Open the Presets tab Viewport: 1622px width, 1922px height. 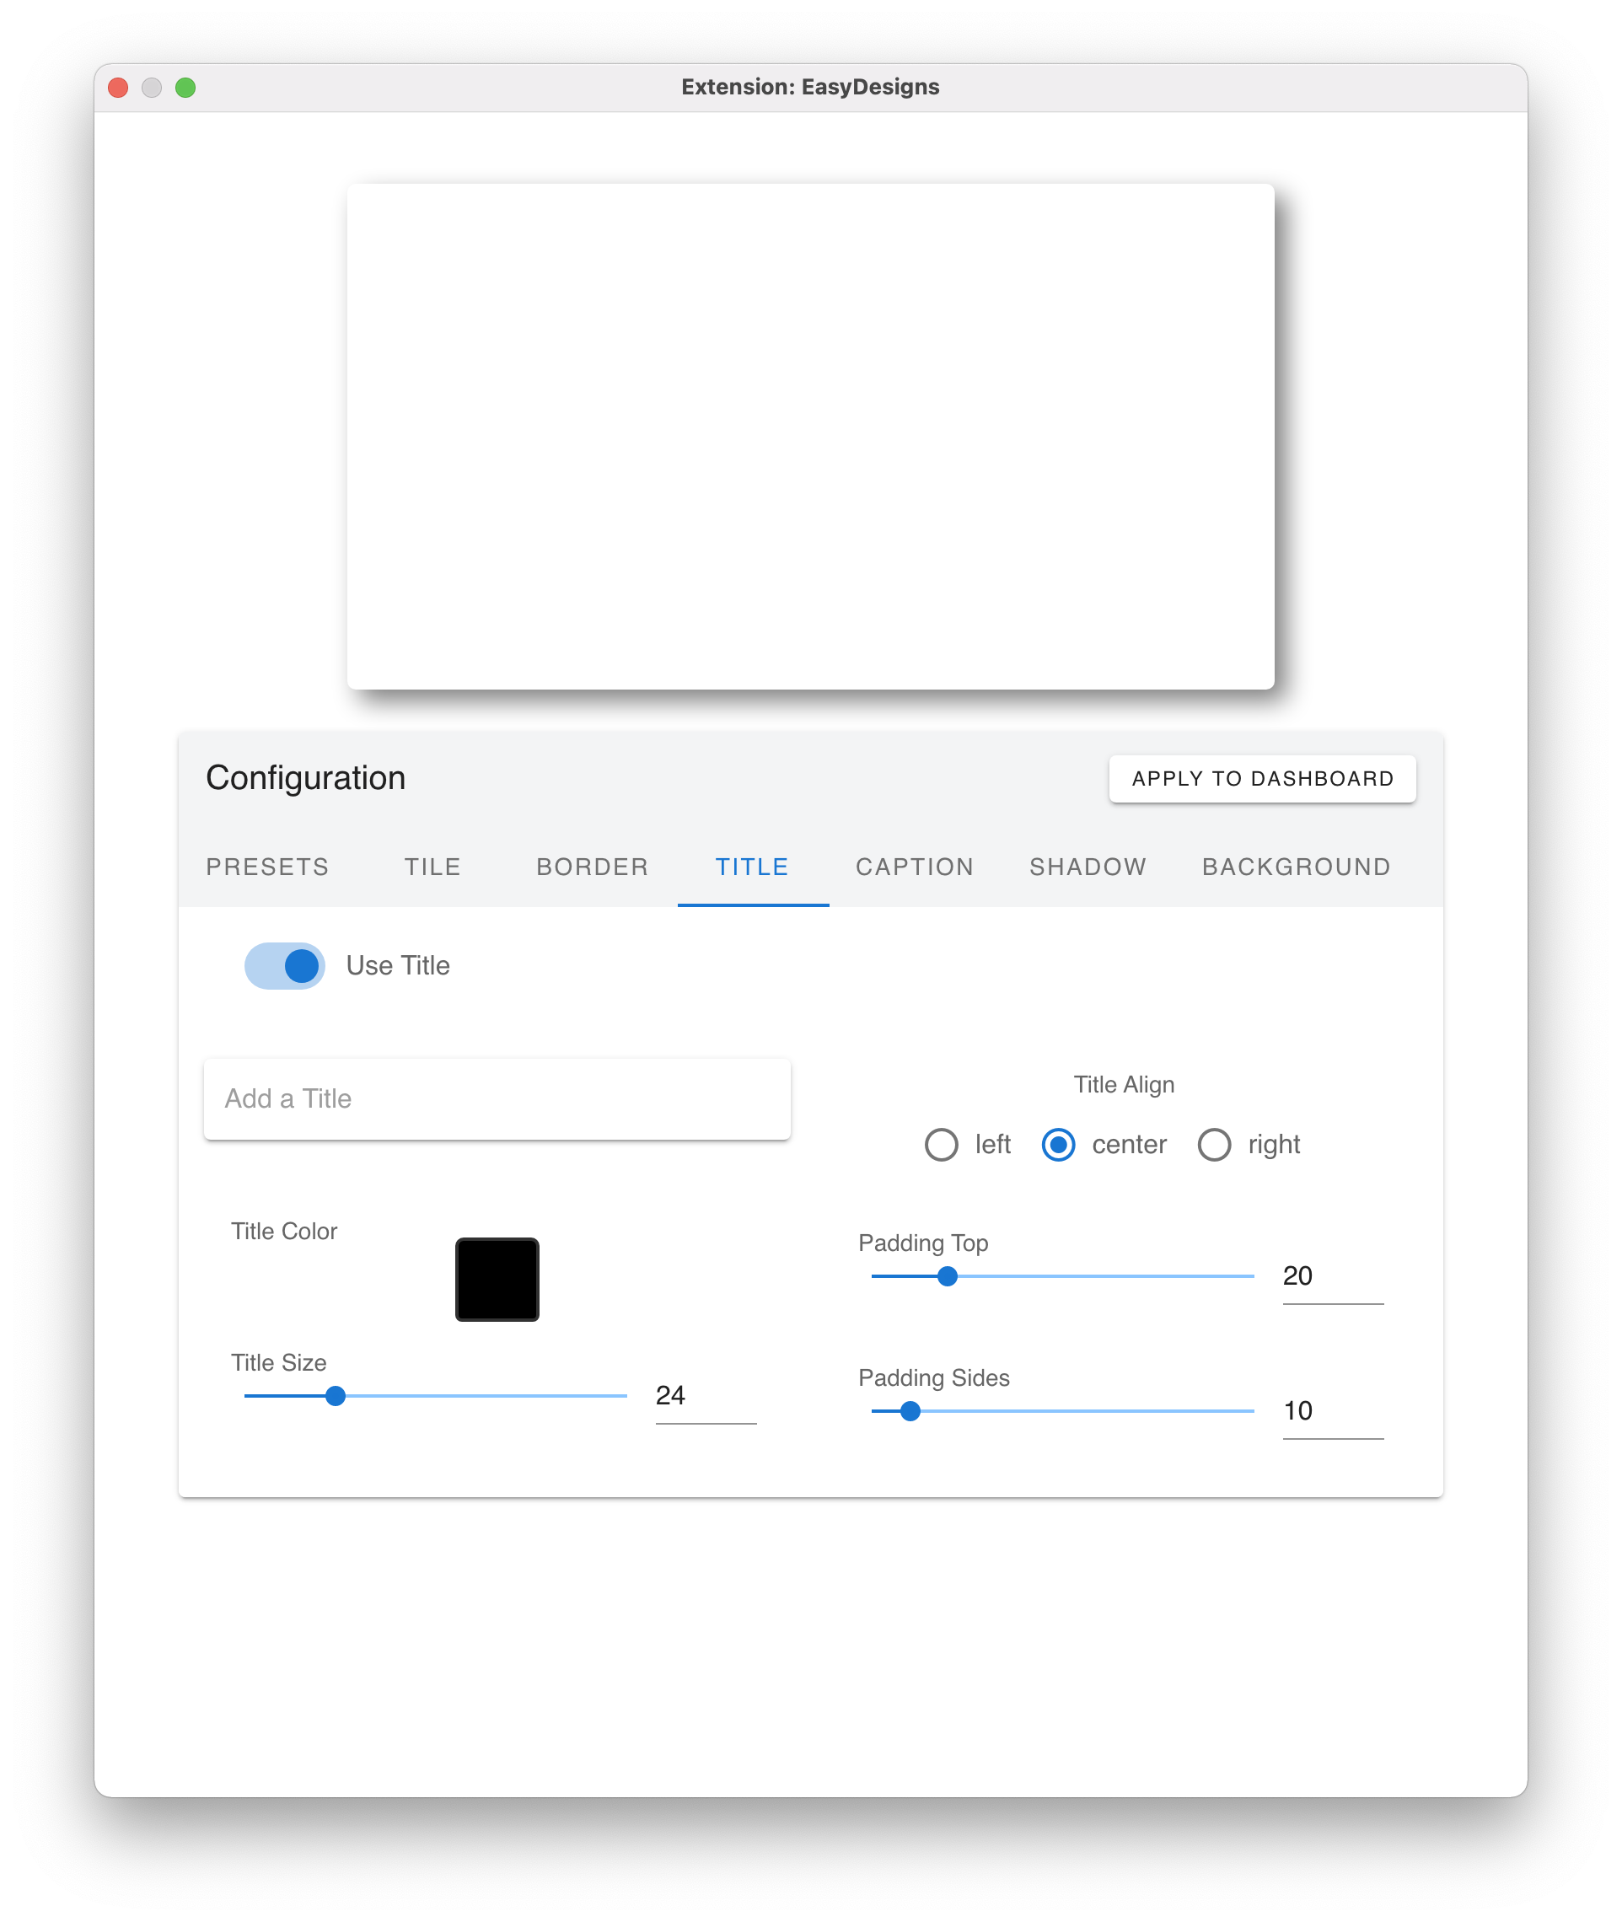267,867
